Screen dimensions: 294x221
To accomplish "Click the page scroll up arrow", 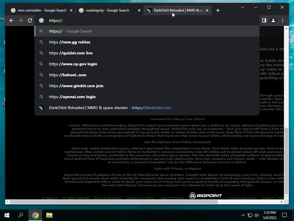I will (286, 28).
